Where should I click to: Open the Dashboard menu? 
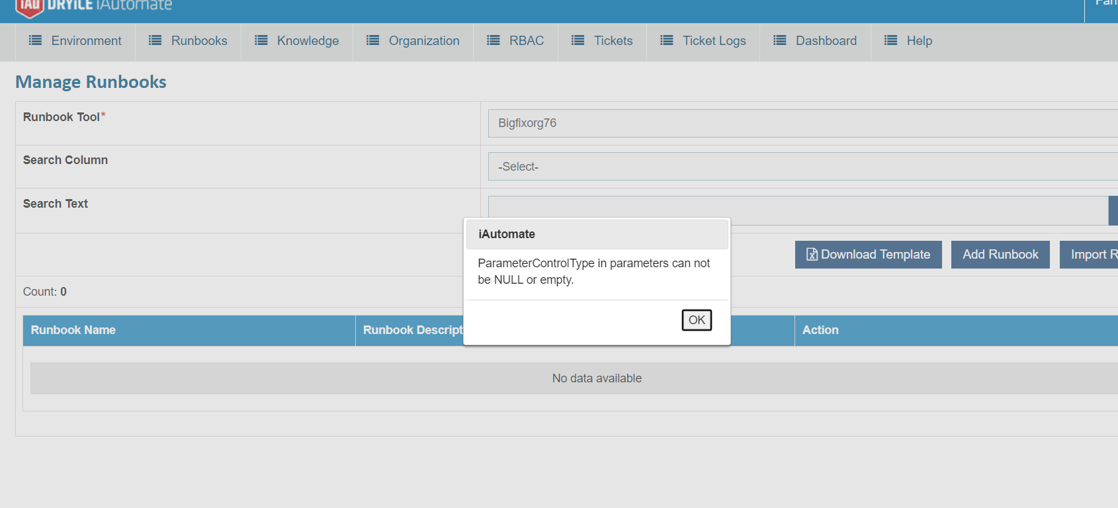coord(816,41)
